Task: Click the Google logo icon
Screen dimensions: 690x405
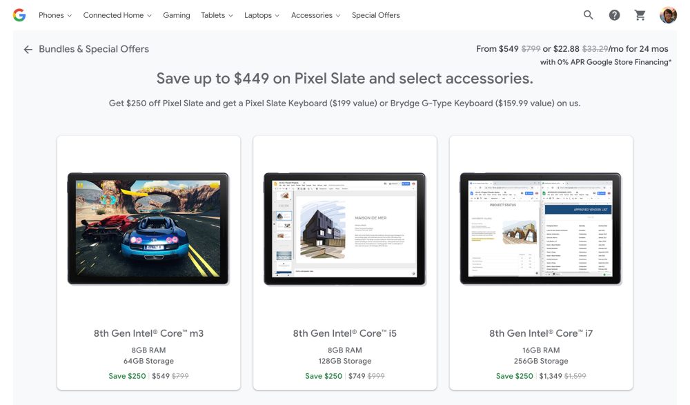Action: coord(19,15)
